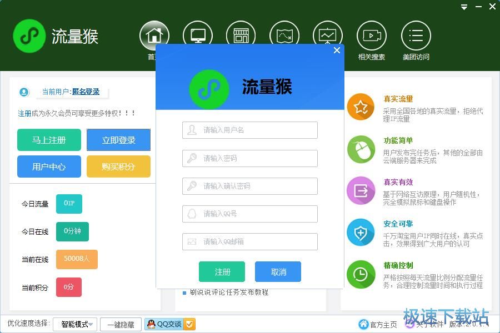Click the 流量猴 green logo in header
500x333 pixels.
(x=29, y=36)
